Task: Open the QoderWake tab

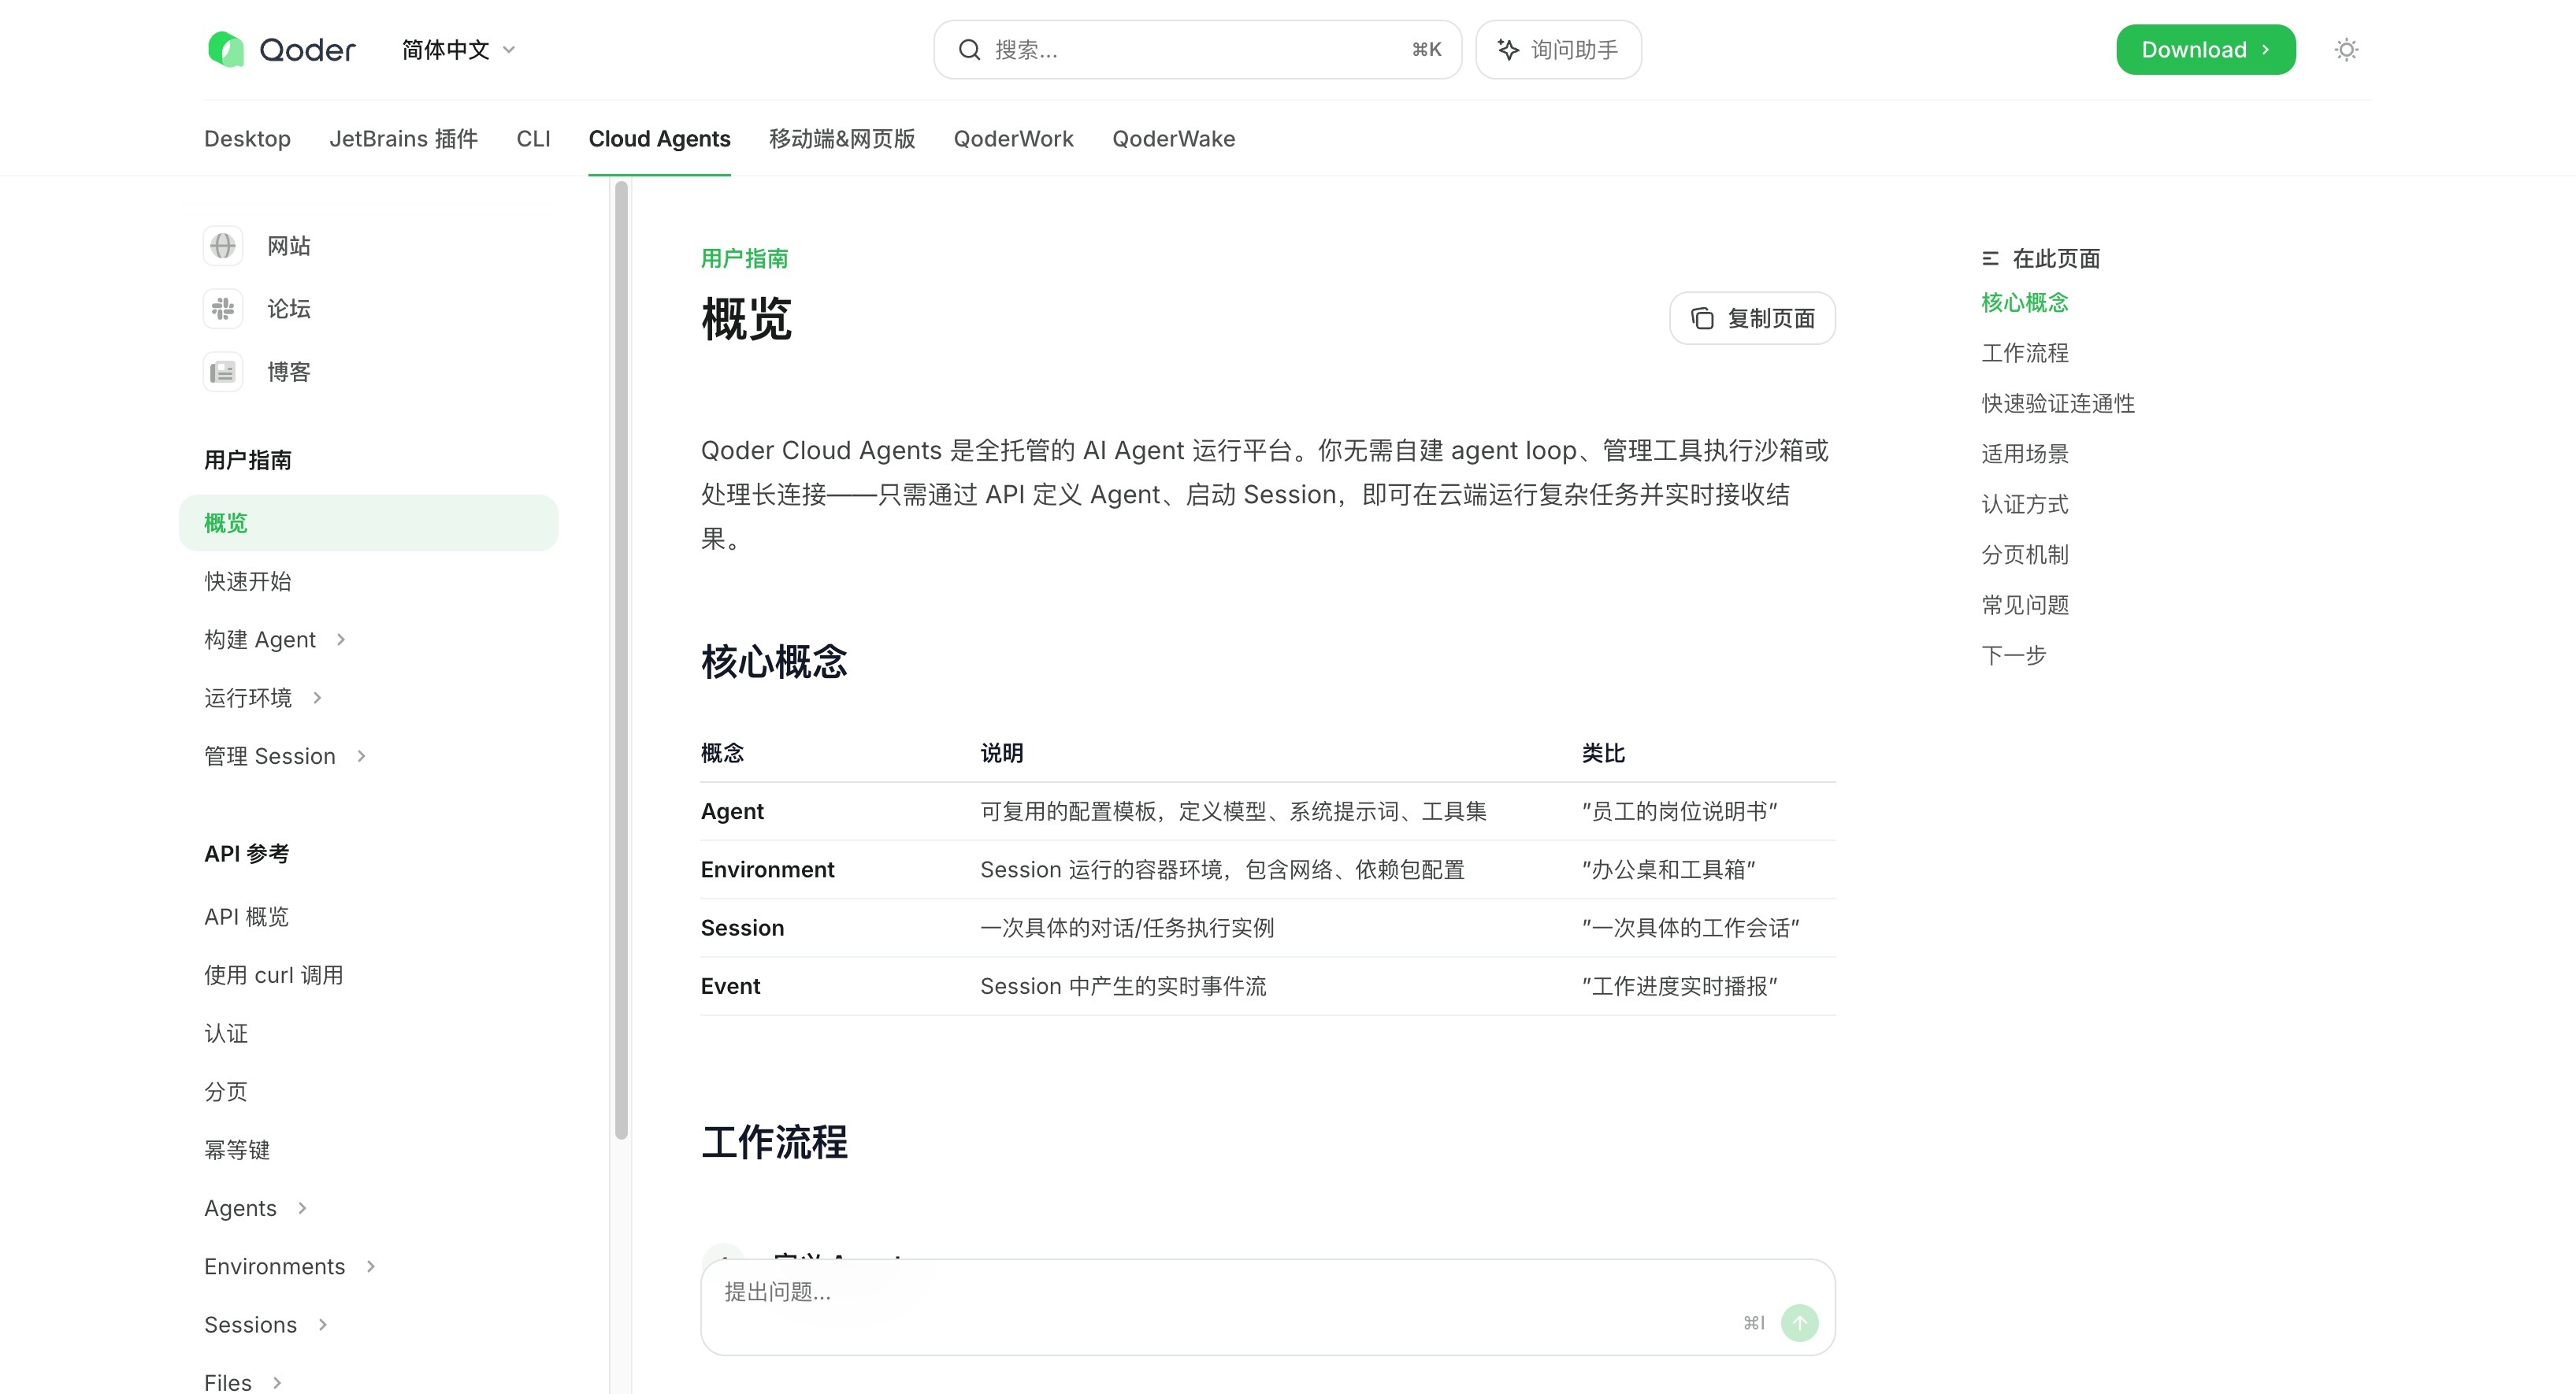Action: (1173, 139)
